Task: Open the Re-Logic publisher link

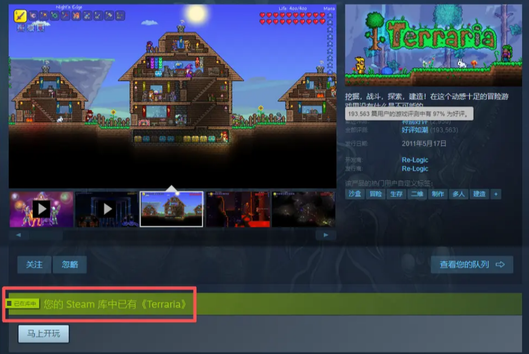Action: click(x=414, y=169)
